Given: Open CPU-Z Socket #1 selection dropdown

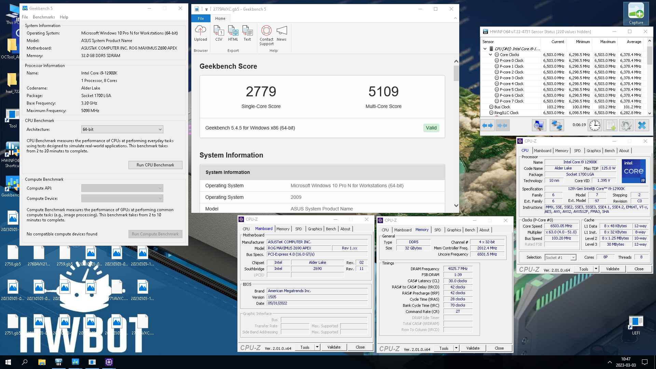Looking at the screenshot, I should pos(560,257).
